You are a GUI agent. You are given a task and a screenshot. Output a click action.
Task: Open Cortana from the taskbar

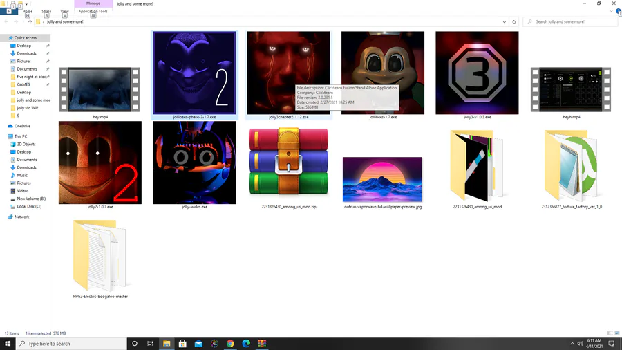pyautogui.click(x=135, y=344)
